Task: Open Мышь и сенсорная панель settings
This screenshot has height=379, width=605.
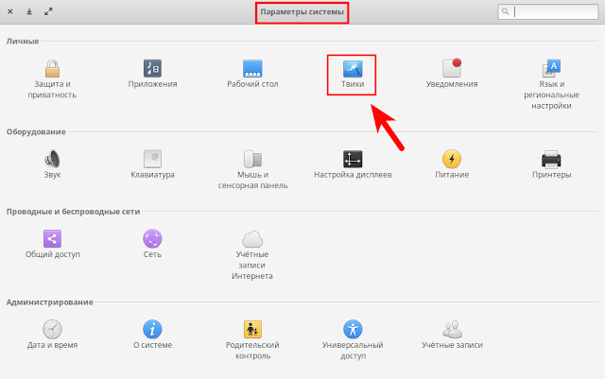Action: [252, 170]
